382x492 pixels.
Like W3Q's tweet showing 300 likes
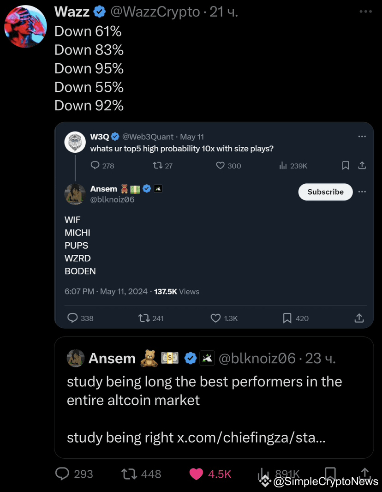click(x=221, y=166)
